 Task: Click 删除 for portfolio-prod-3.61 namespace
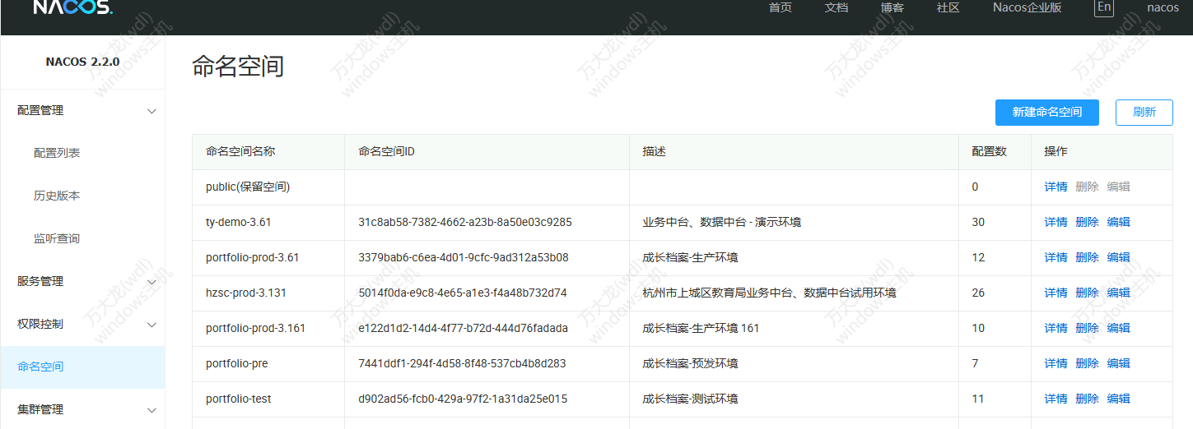click(1087, 257)
